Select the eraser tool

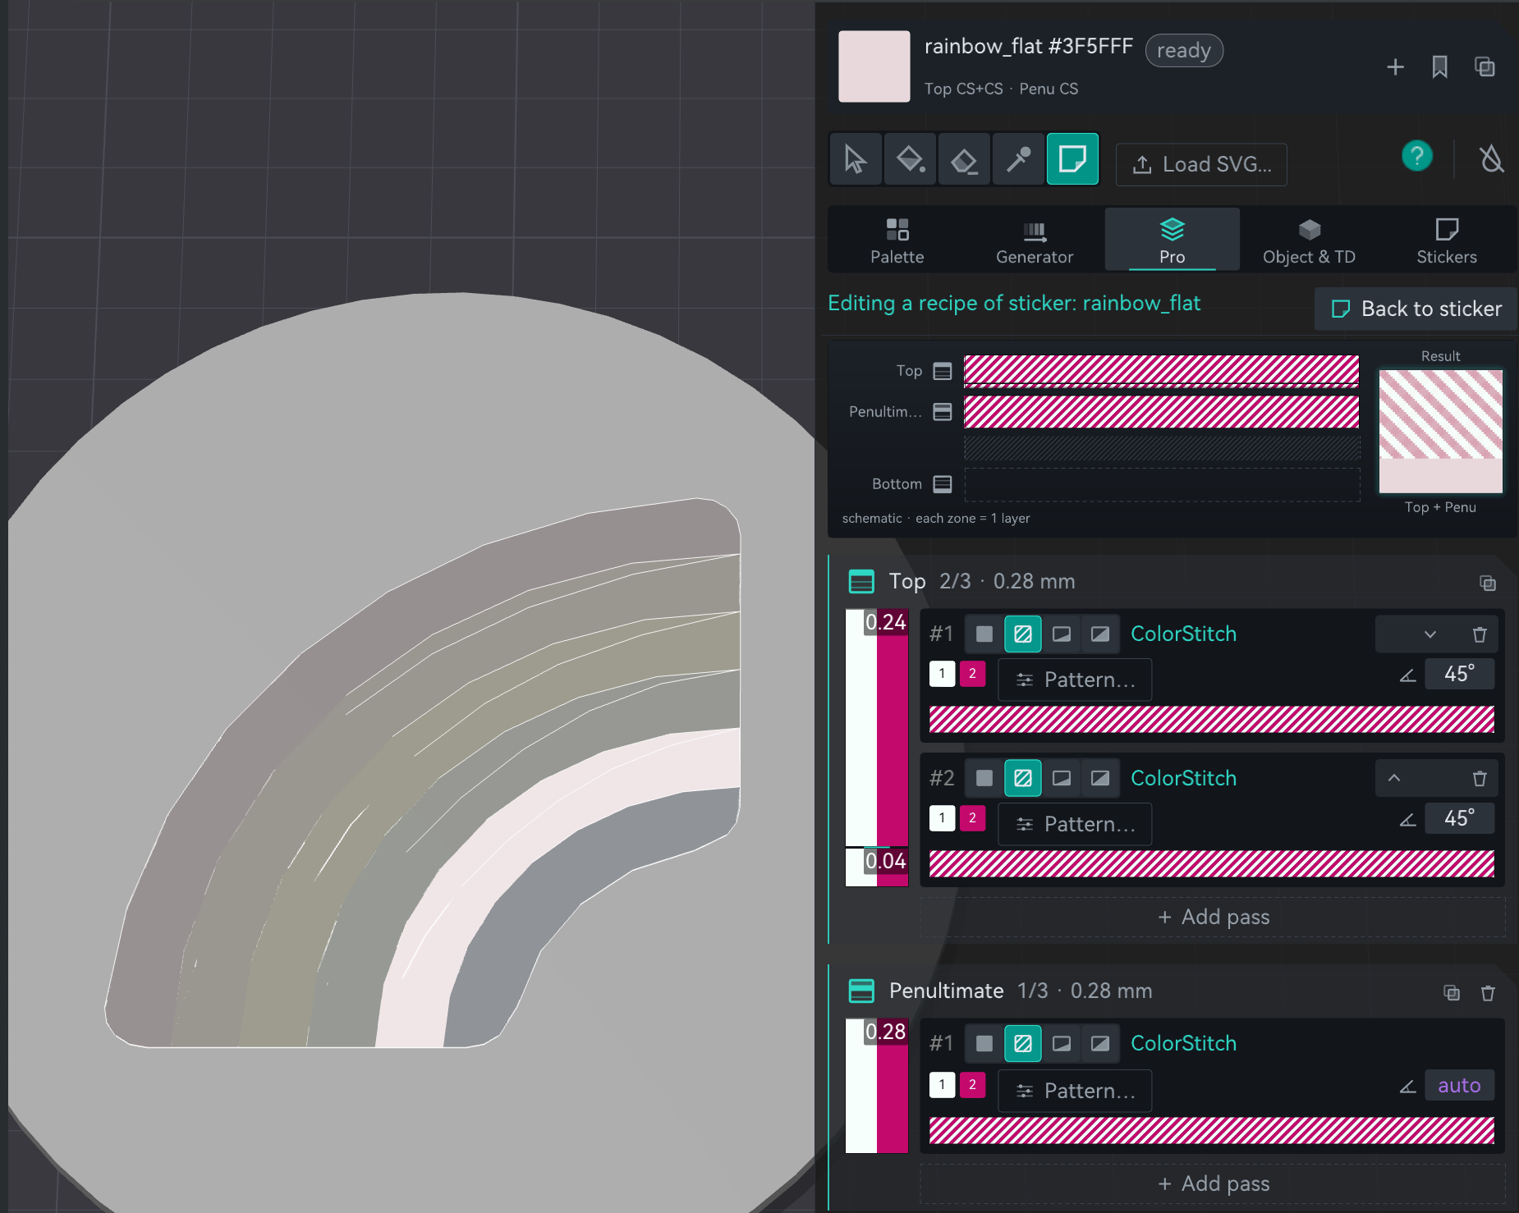[x=964, y=159]
